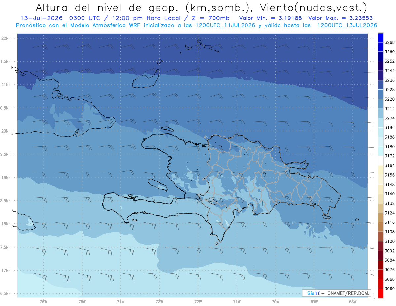Click the 'Valor Max. = 3.23553' value
The width and height of the screenshot is (396, 306).
pos(341,18)
